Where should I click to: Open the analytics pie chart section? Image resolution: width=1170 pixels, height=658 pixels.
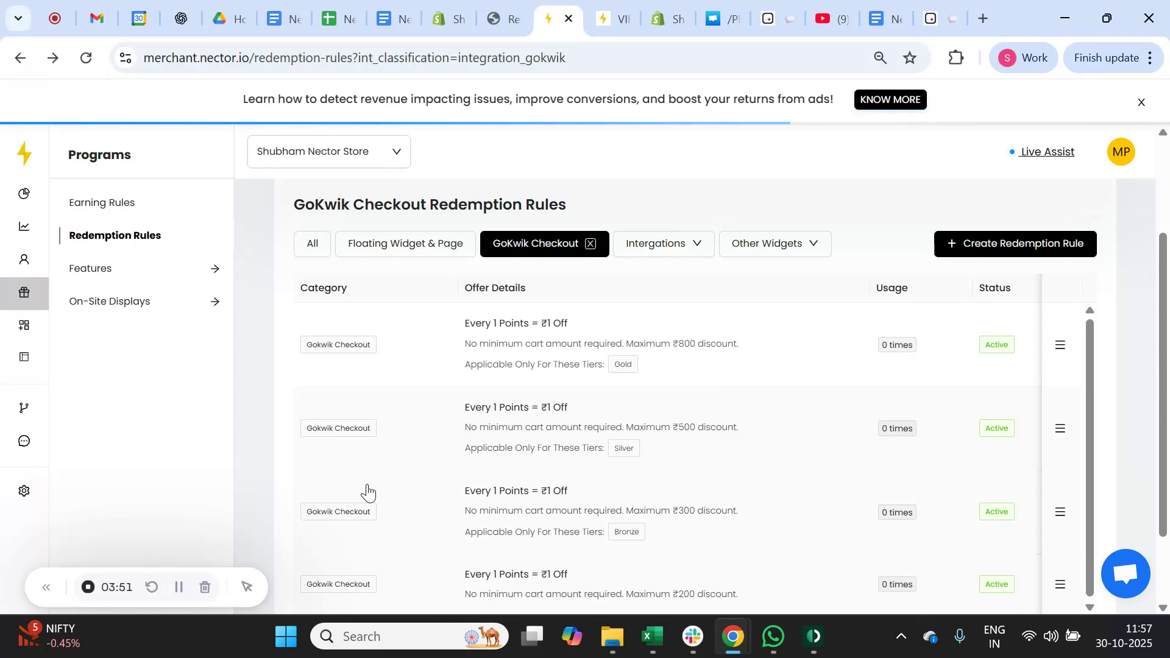coord(24,193)
